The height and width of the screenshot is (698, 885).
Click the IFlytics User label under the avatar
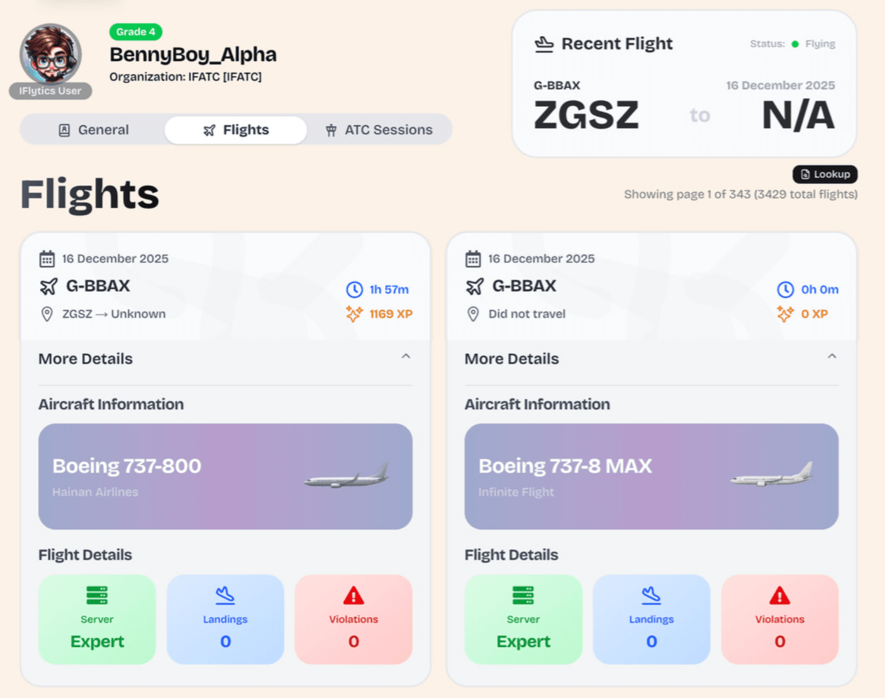point(50,91)
